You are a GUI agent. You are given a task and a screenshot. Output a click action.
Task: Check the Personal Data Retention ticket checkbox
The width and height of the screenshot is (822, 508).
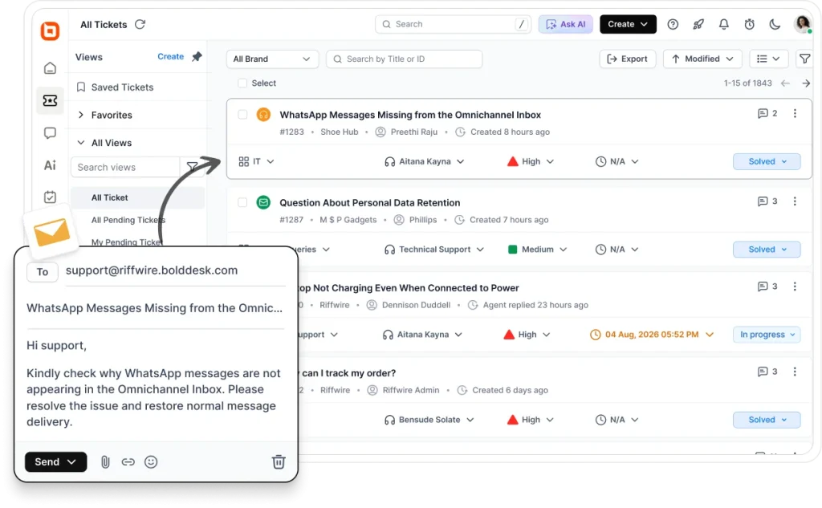point(242,202)
